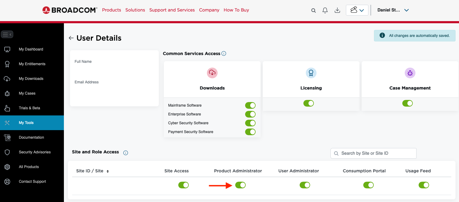Click info icon beside Site and Role Access
Viewport: 459px width, 202px height.
tap(126, 153)
